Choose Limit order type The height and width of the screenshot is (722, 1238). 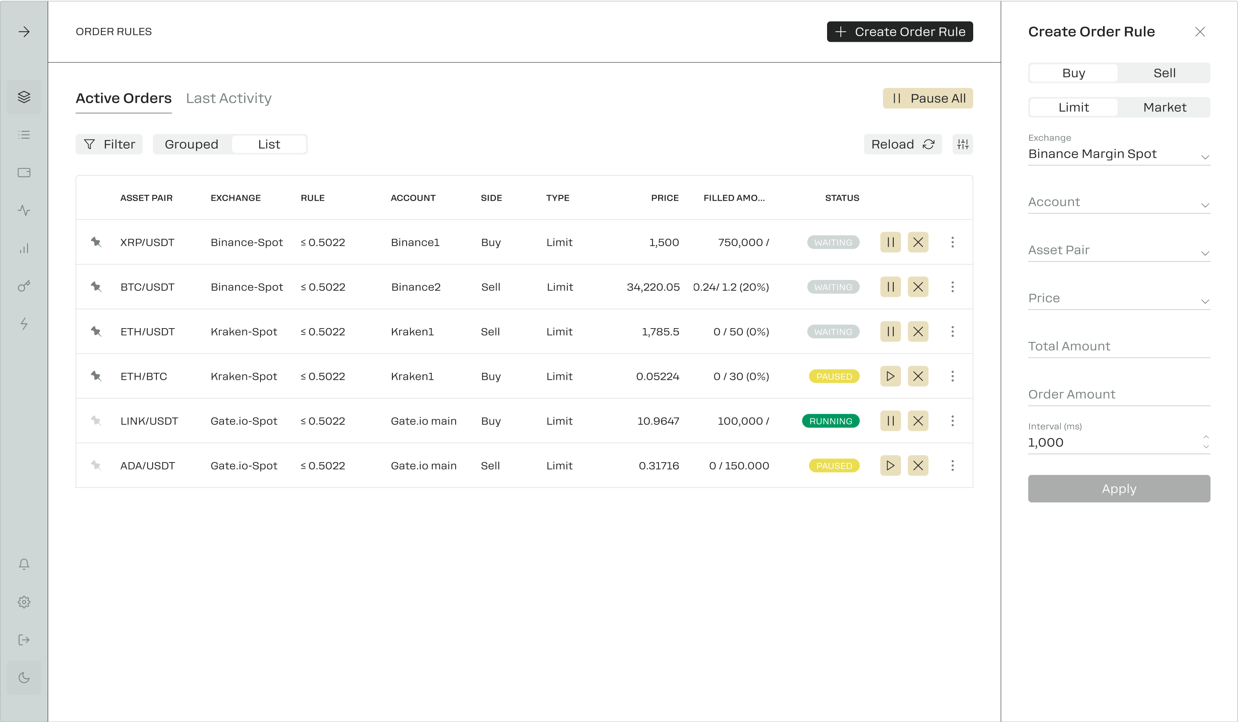pos(1073,107)
